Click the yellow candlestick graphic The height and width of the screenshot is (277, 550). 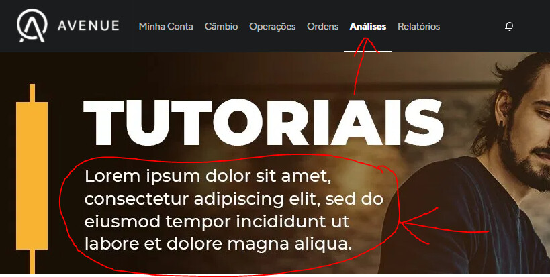[x=32, y=178]
